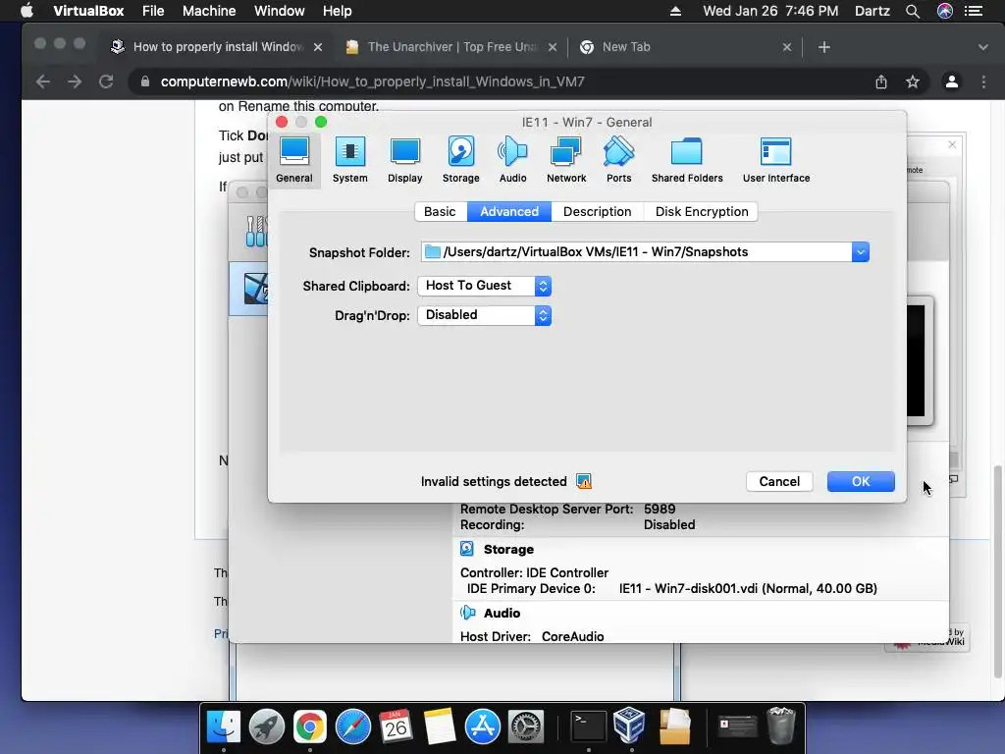Go forward in Chrome history

75,81
